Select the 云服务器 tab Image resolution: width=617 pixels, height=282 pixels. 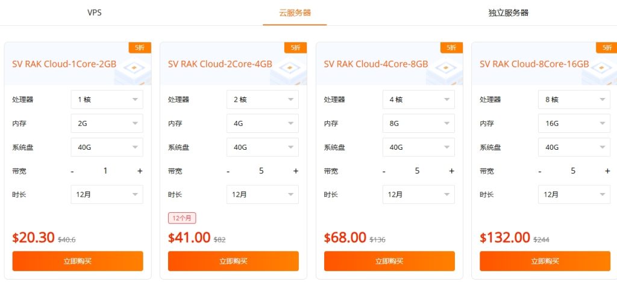295,13
